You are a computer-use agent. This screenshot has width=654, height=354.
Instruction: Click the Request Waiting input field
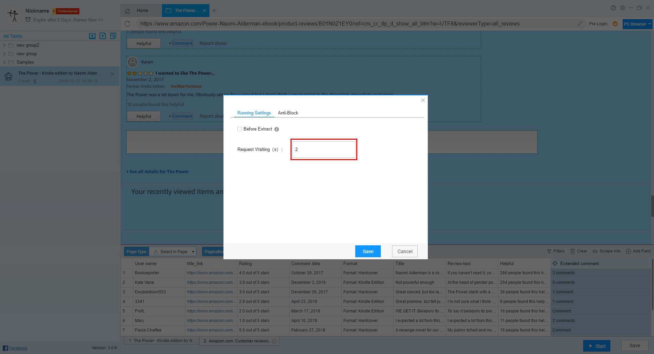324,150
